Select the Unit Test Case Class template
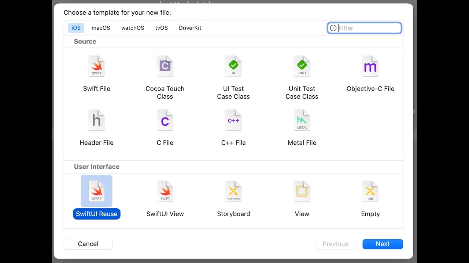 click(302, 66)
